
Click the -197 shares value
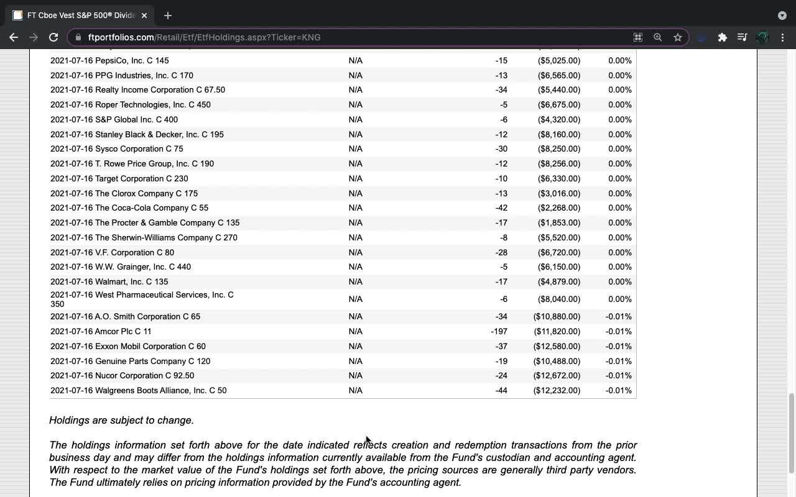click(499, 331)
